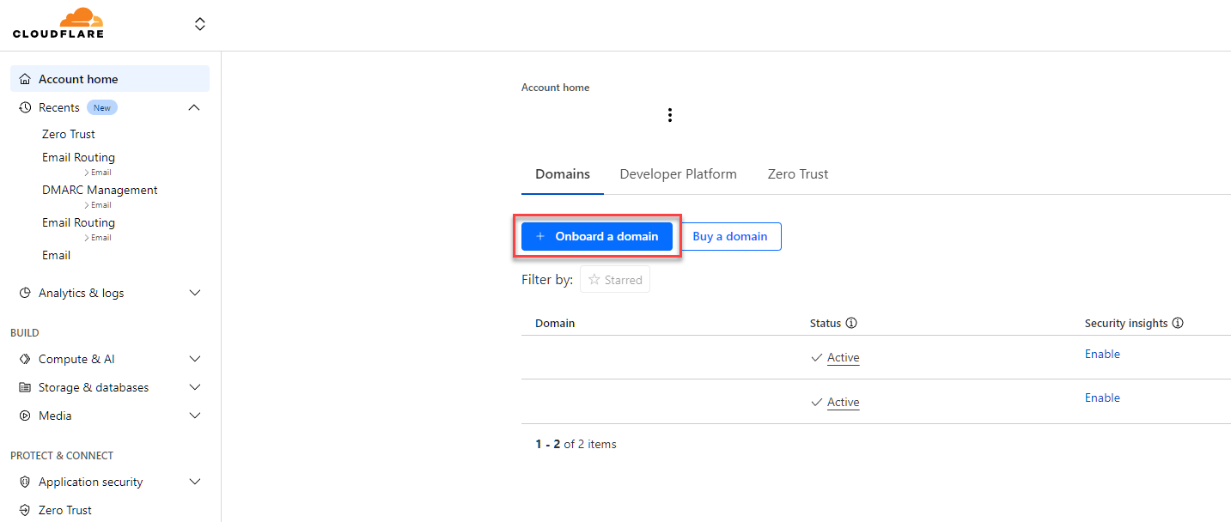Click the Recents clock icon
Screen dimensions: 1231x522
pyautogui.click(x=25, y=107)
